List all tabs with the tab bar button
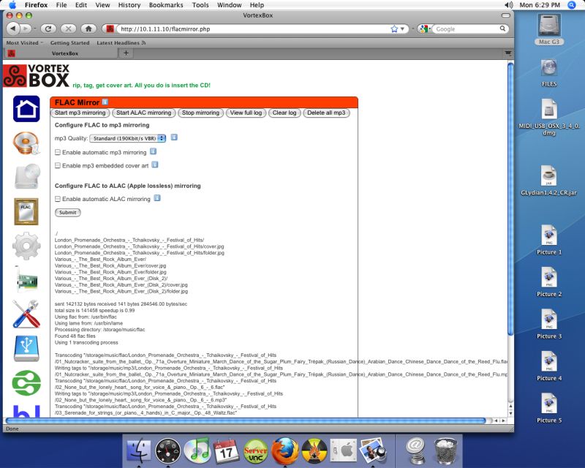 pos(507,53)
